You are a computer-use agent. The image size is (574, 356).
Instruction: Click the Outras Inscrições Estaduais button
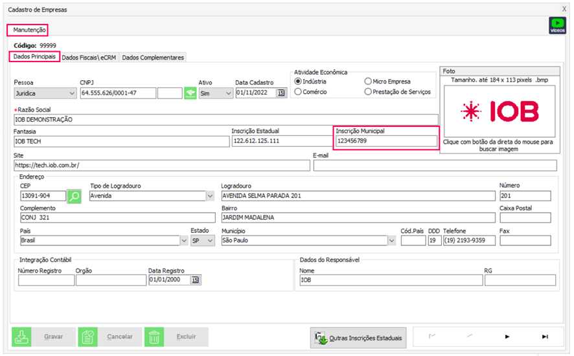(x=358, y=337)
